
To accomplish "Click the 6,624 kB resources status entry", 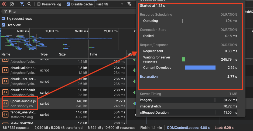I will click(111, 128).
